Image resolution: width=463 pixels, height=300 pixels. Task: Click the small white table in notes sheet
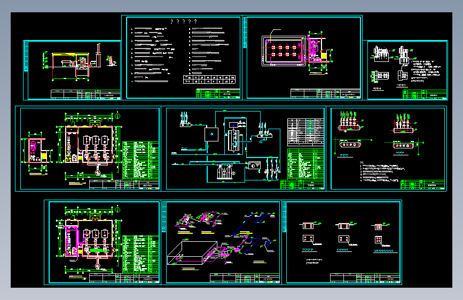[209, 80]
